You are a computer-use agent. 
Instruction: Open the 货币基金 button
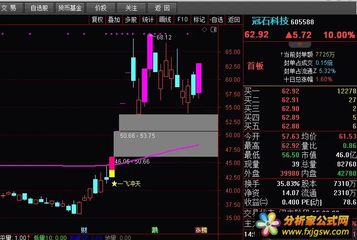[x=70, y=8]
